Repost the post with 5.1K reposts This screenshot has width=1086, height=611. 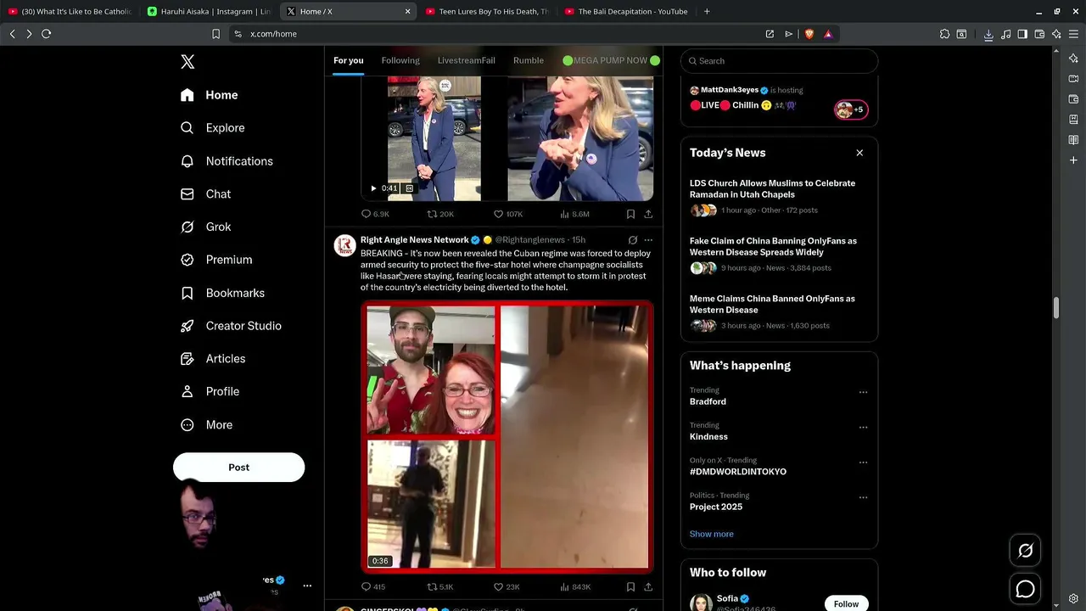[439, 586]
